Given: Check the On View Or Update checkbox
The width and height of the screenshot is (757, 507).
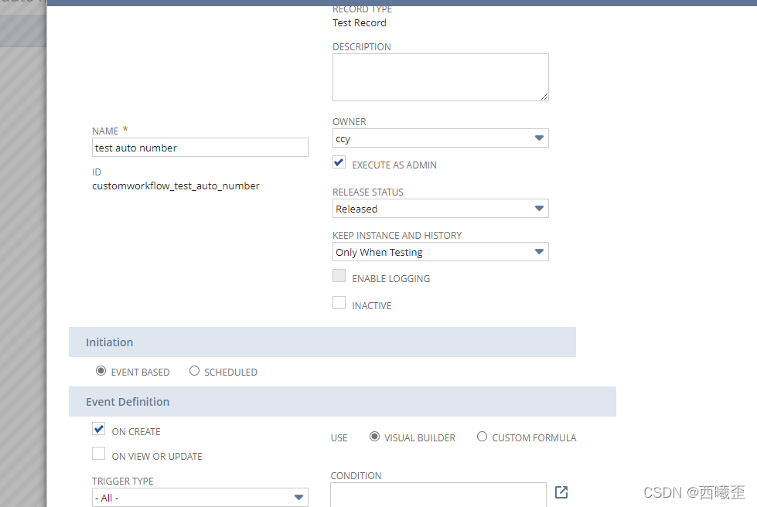Looking at the screenshot, I should (x=98, y=454).
